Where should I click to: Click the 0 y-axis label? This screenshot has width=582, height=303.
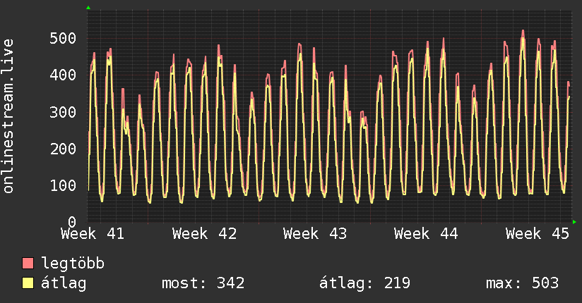click(72, 222)
